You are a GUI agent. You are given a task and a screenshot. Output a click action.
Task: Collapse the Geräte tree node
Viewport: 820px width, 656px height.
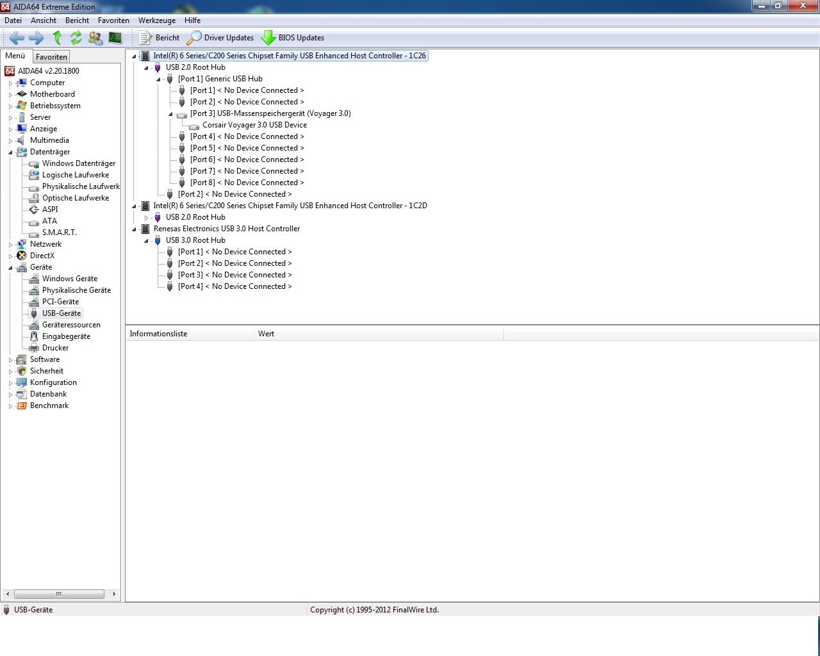point(10,268)
